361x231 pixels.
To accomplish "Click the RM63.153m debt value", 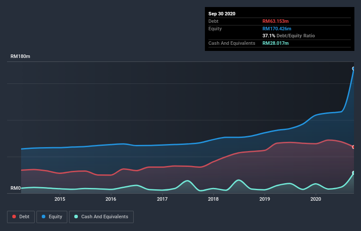I will (x=276, y=21).
